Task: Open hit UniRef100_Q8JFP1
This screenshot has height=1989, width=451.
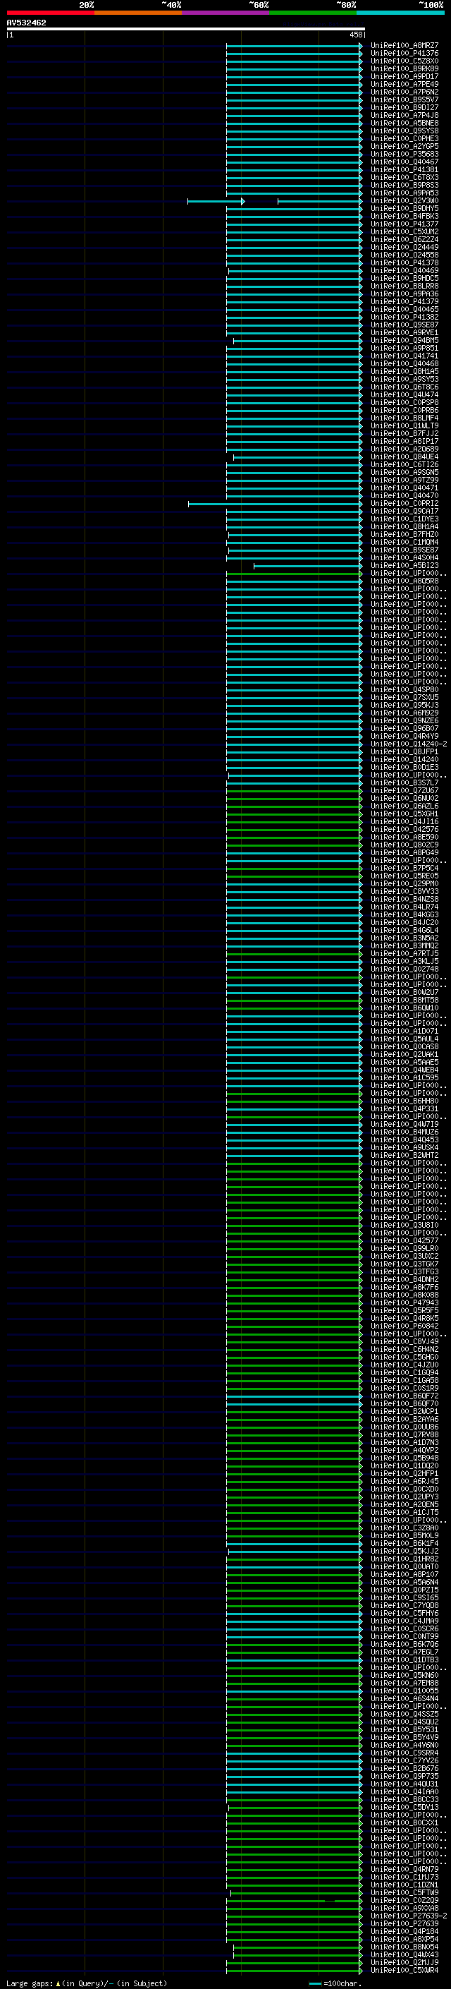Action: pos(404,752)
